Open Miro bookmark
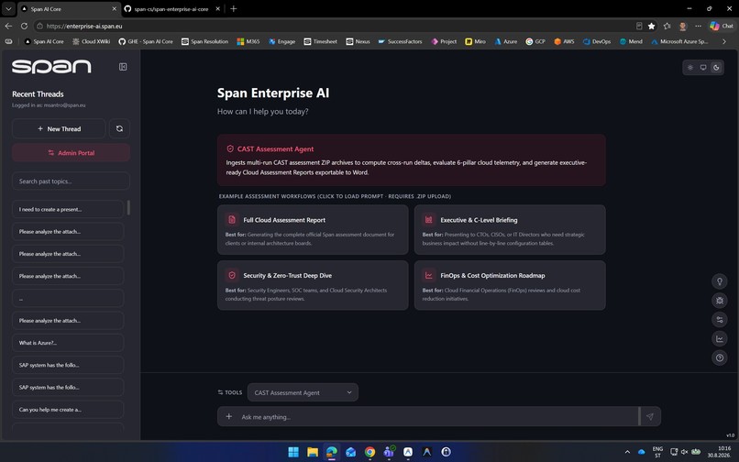This screenshot has height=462, width=739. [x=475, y=41]
